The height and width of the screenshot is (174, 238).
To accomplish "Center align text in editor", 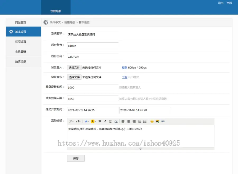I will coord(129,121).
